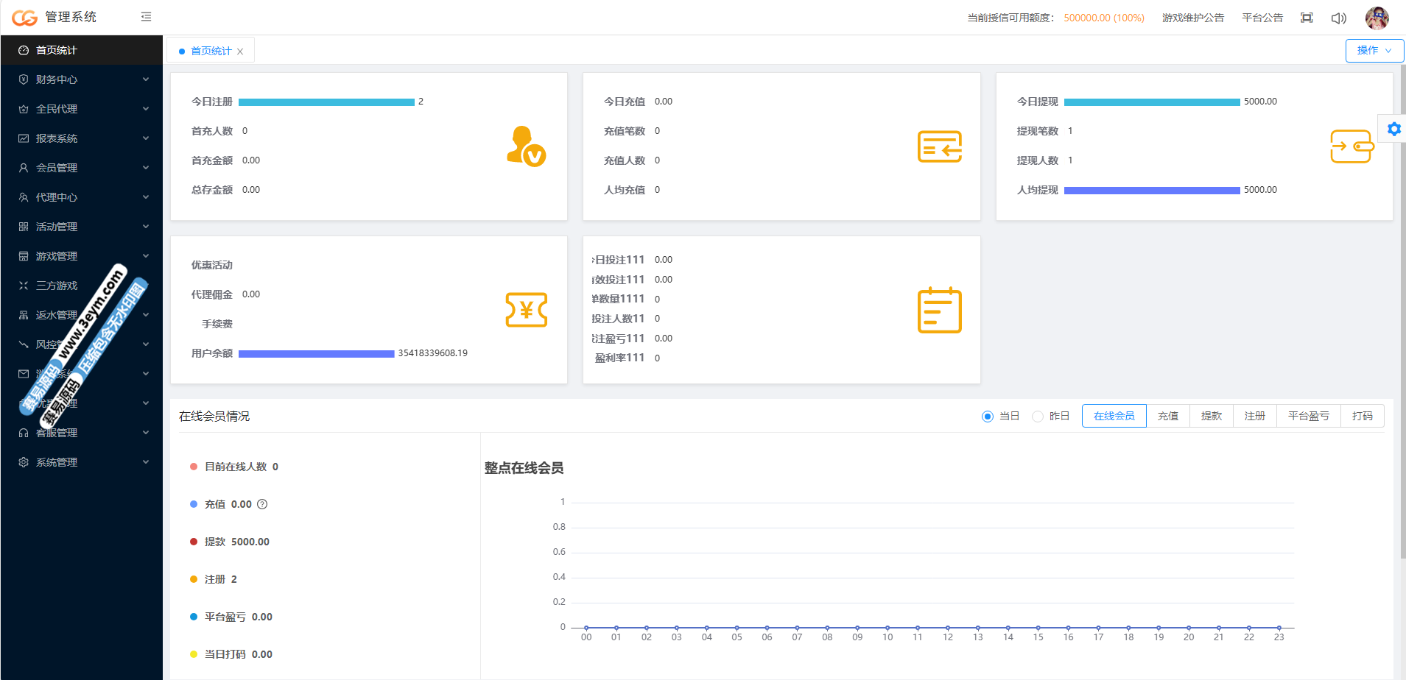Open the 平台公告 link in header
Screen dimensions: 1406x680
coord(1262,18)
